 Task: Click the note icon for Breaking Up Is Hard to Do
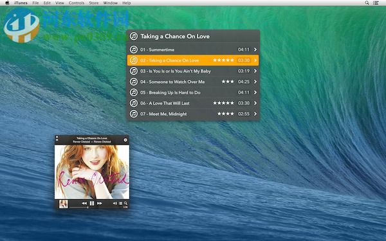[134, 93]
